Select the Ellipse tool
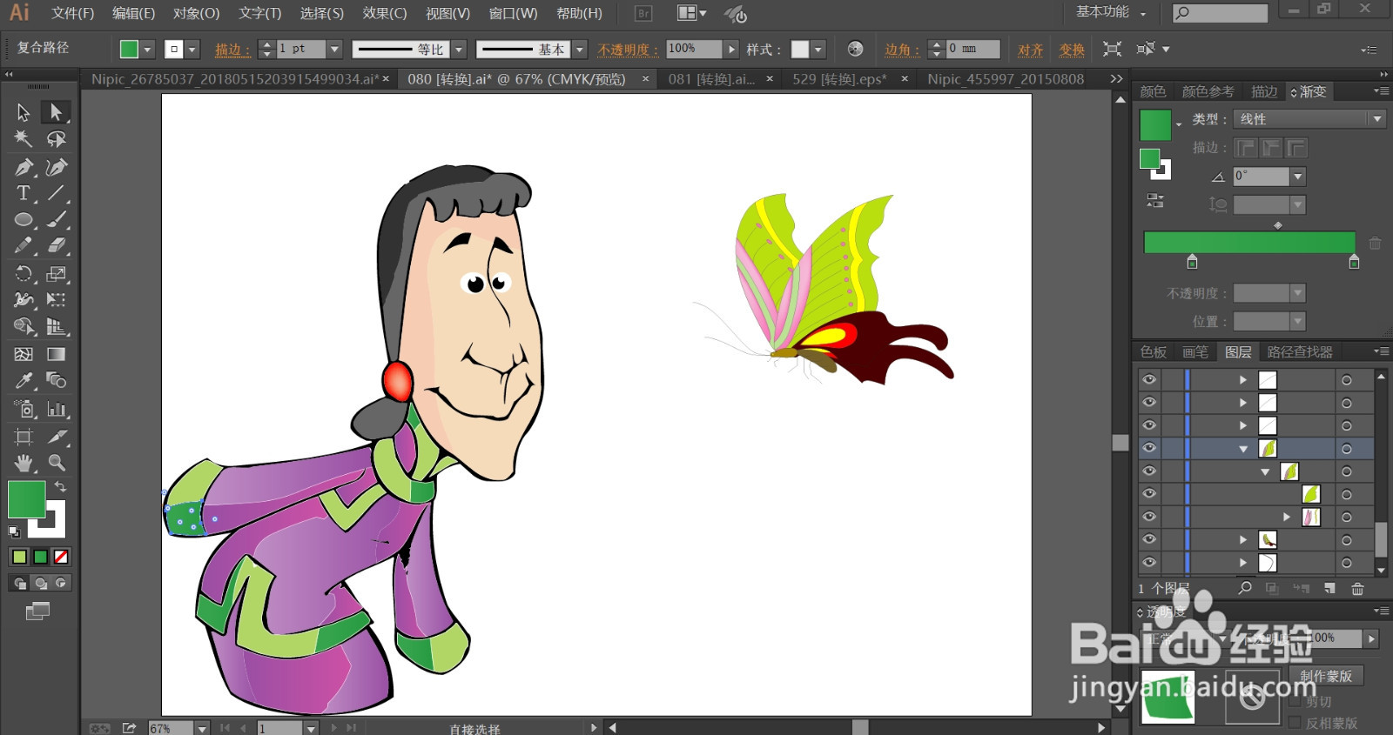Viewport: 1393px width, 735px height. click(24, 220)
